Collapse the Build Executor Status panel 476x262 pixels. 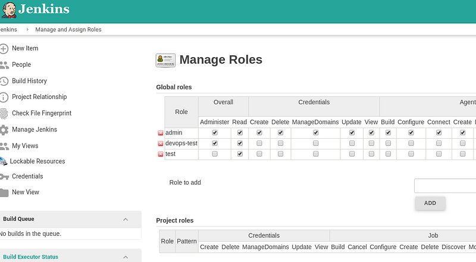click(x=126, y=257)
